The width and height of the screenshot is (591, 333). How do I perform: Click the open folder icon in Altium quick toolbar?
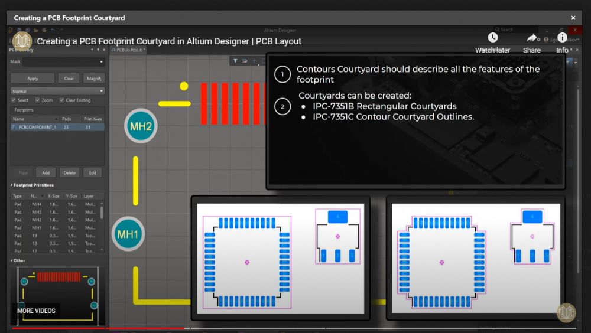coord(36,30)
